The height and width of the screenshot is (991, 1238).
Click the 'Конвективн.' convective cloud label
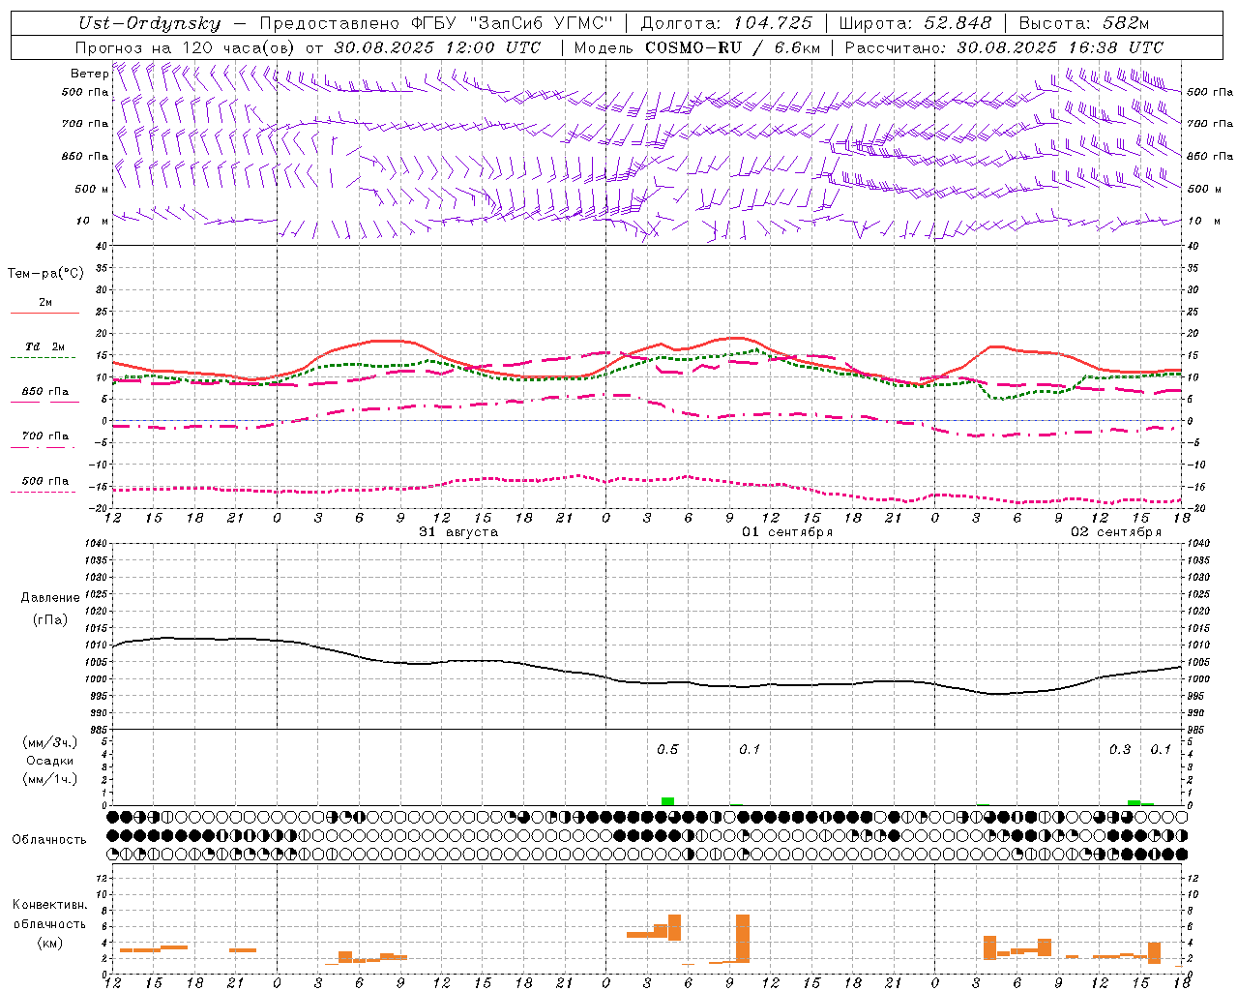tap(50, 905)
